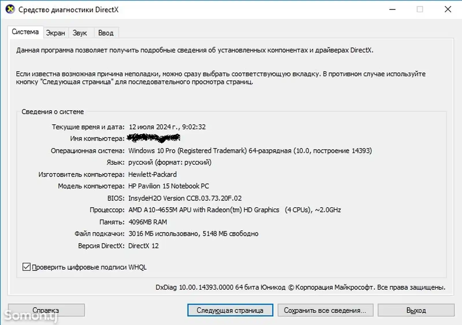
Task: Minimize the DirectX diagnostic window
Action: [x=392, y=10]
